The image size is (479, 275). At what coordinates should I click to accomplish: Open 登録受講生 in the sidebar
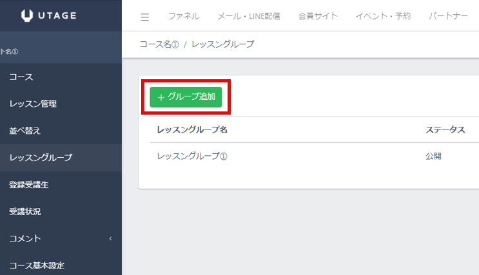tap(29, 185)
